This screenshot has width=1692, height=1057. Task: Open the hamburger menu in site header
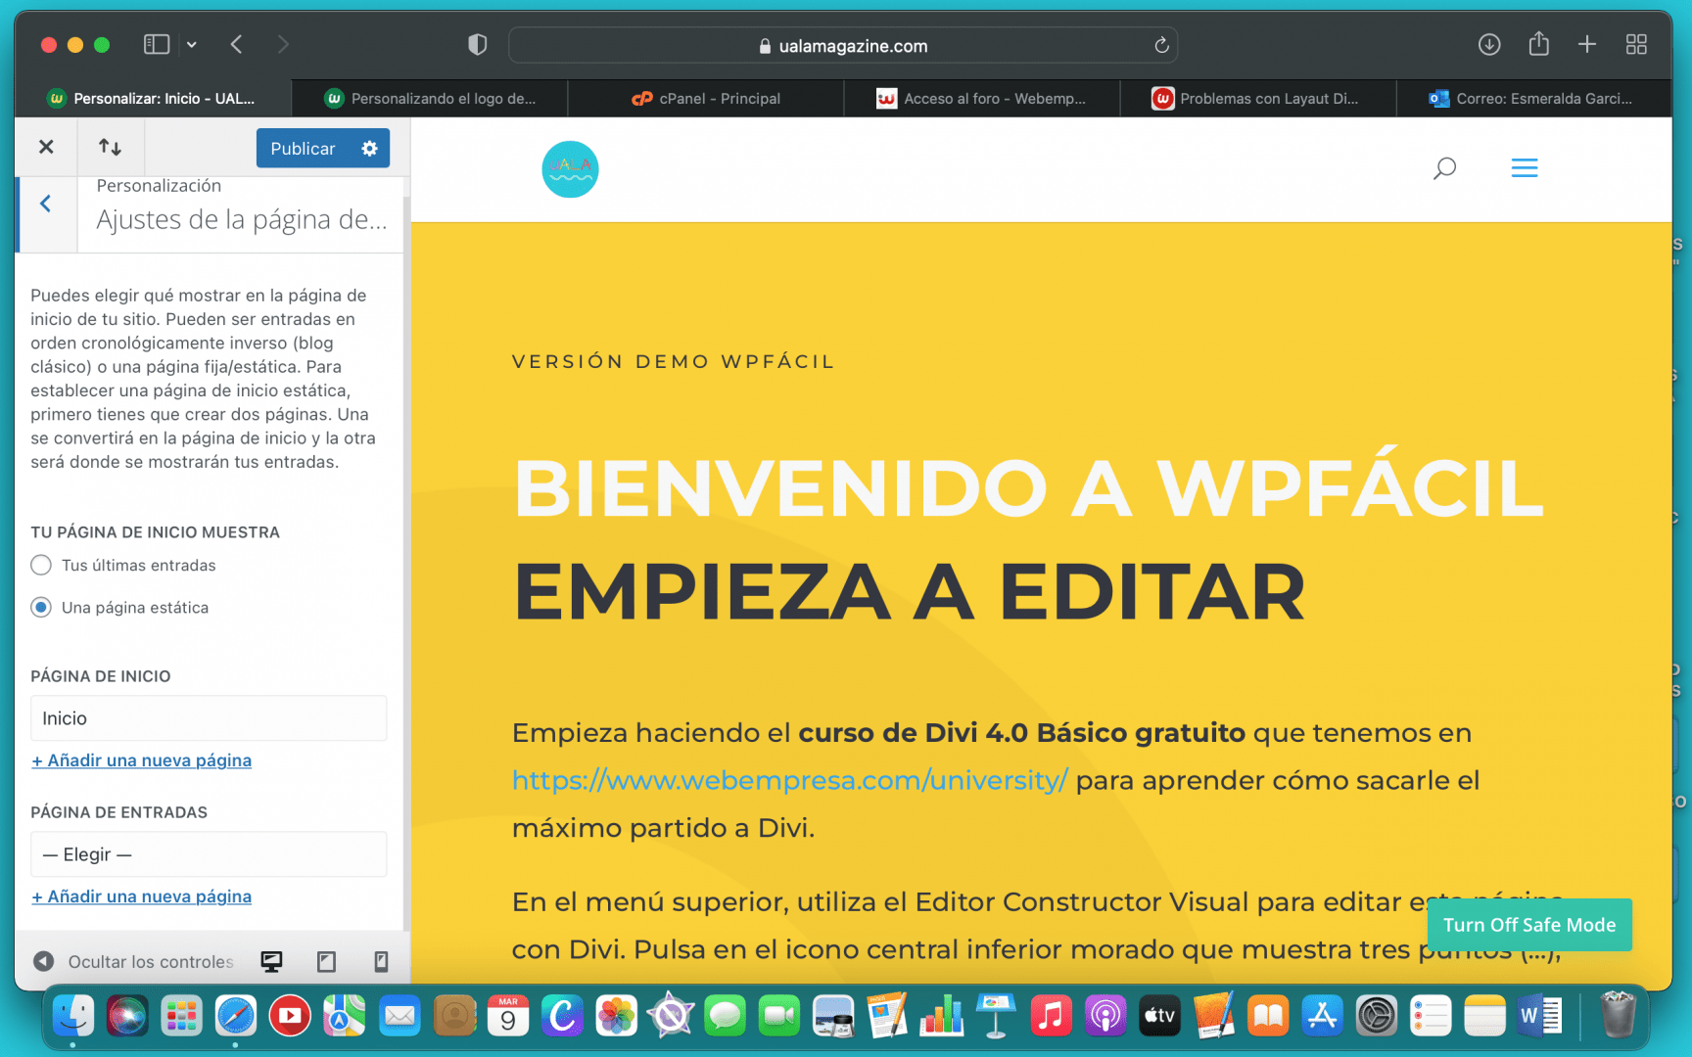point(1524,168)
